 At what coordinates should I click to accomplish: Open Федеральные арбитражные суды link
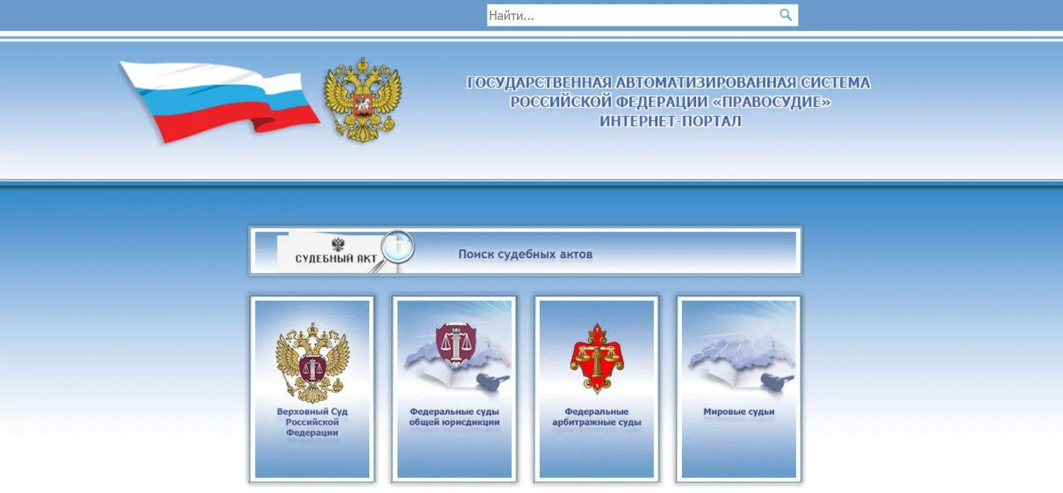(596, 417)
